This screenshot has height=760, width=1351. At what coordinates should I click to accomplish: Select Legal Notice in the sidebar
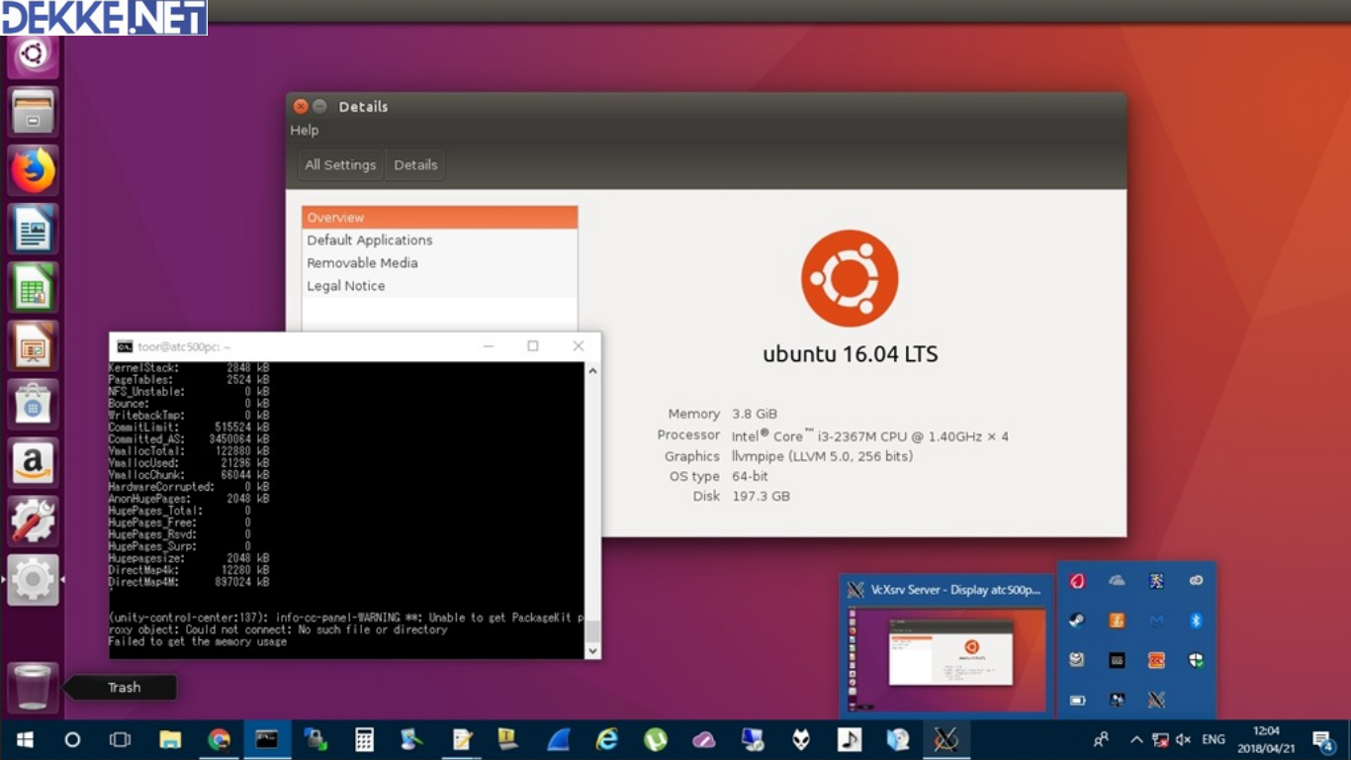tap(440, 286)
